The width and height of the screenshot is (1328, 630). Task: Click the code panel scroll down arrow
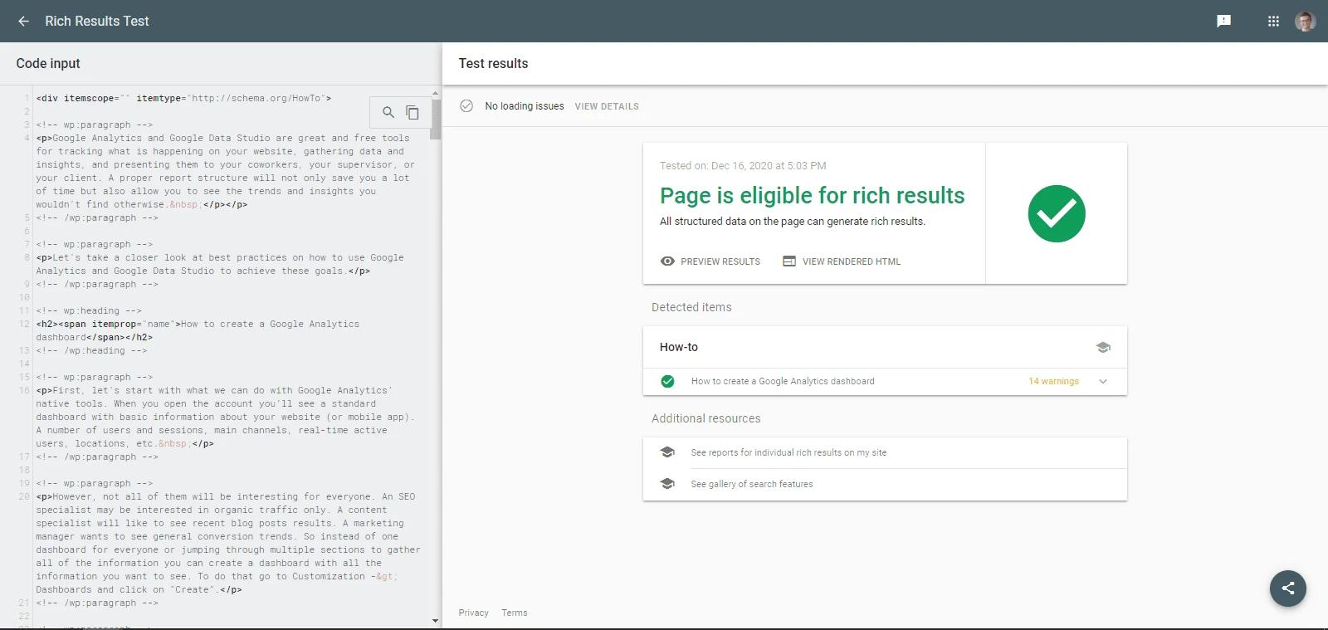[x=435, y=621]
